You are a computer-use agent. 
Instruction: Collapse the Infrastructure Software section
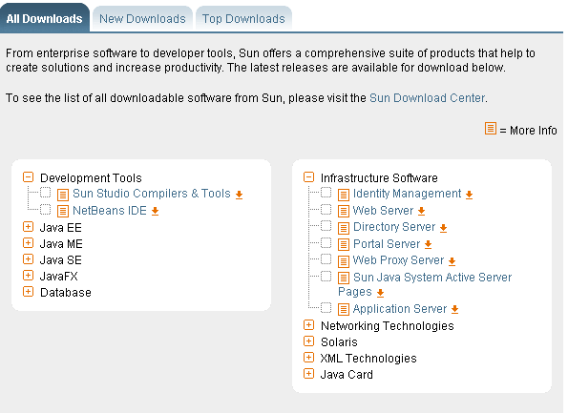click(308, 177)
